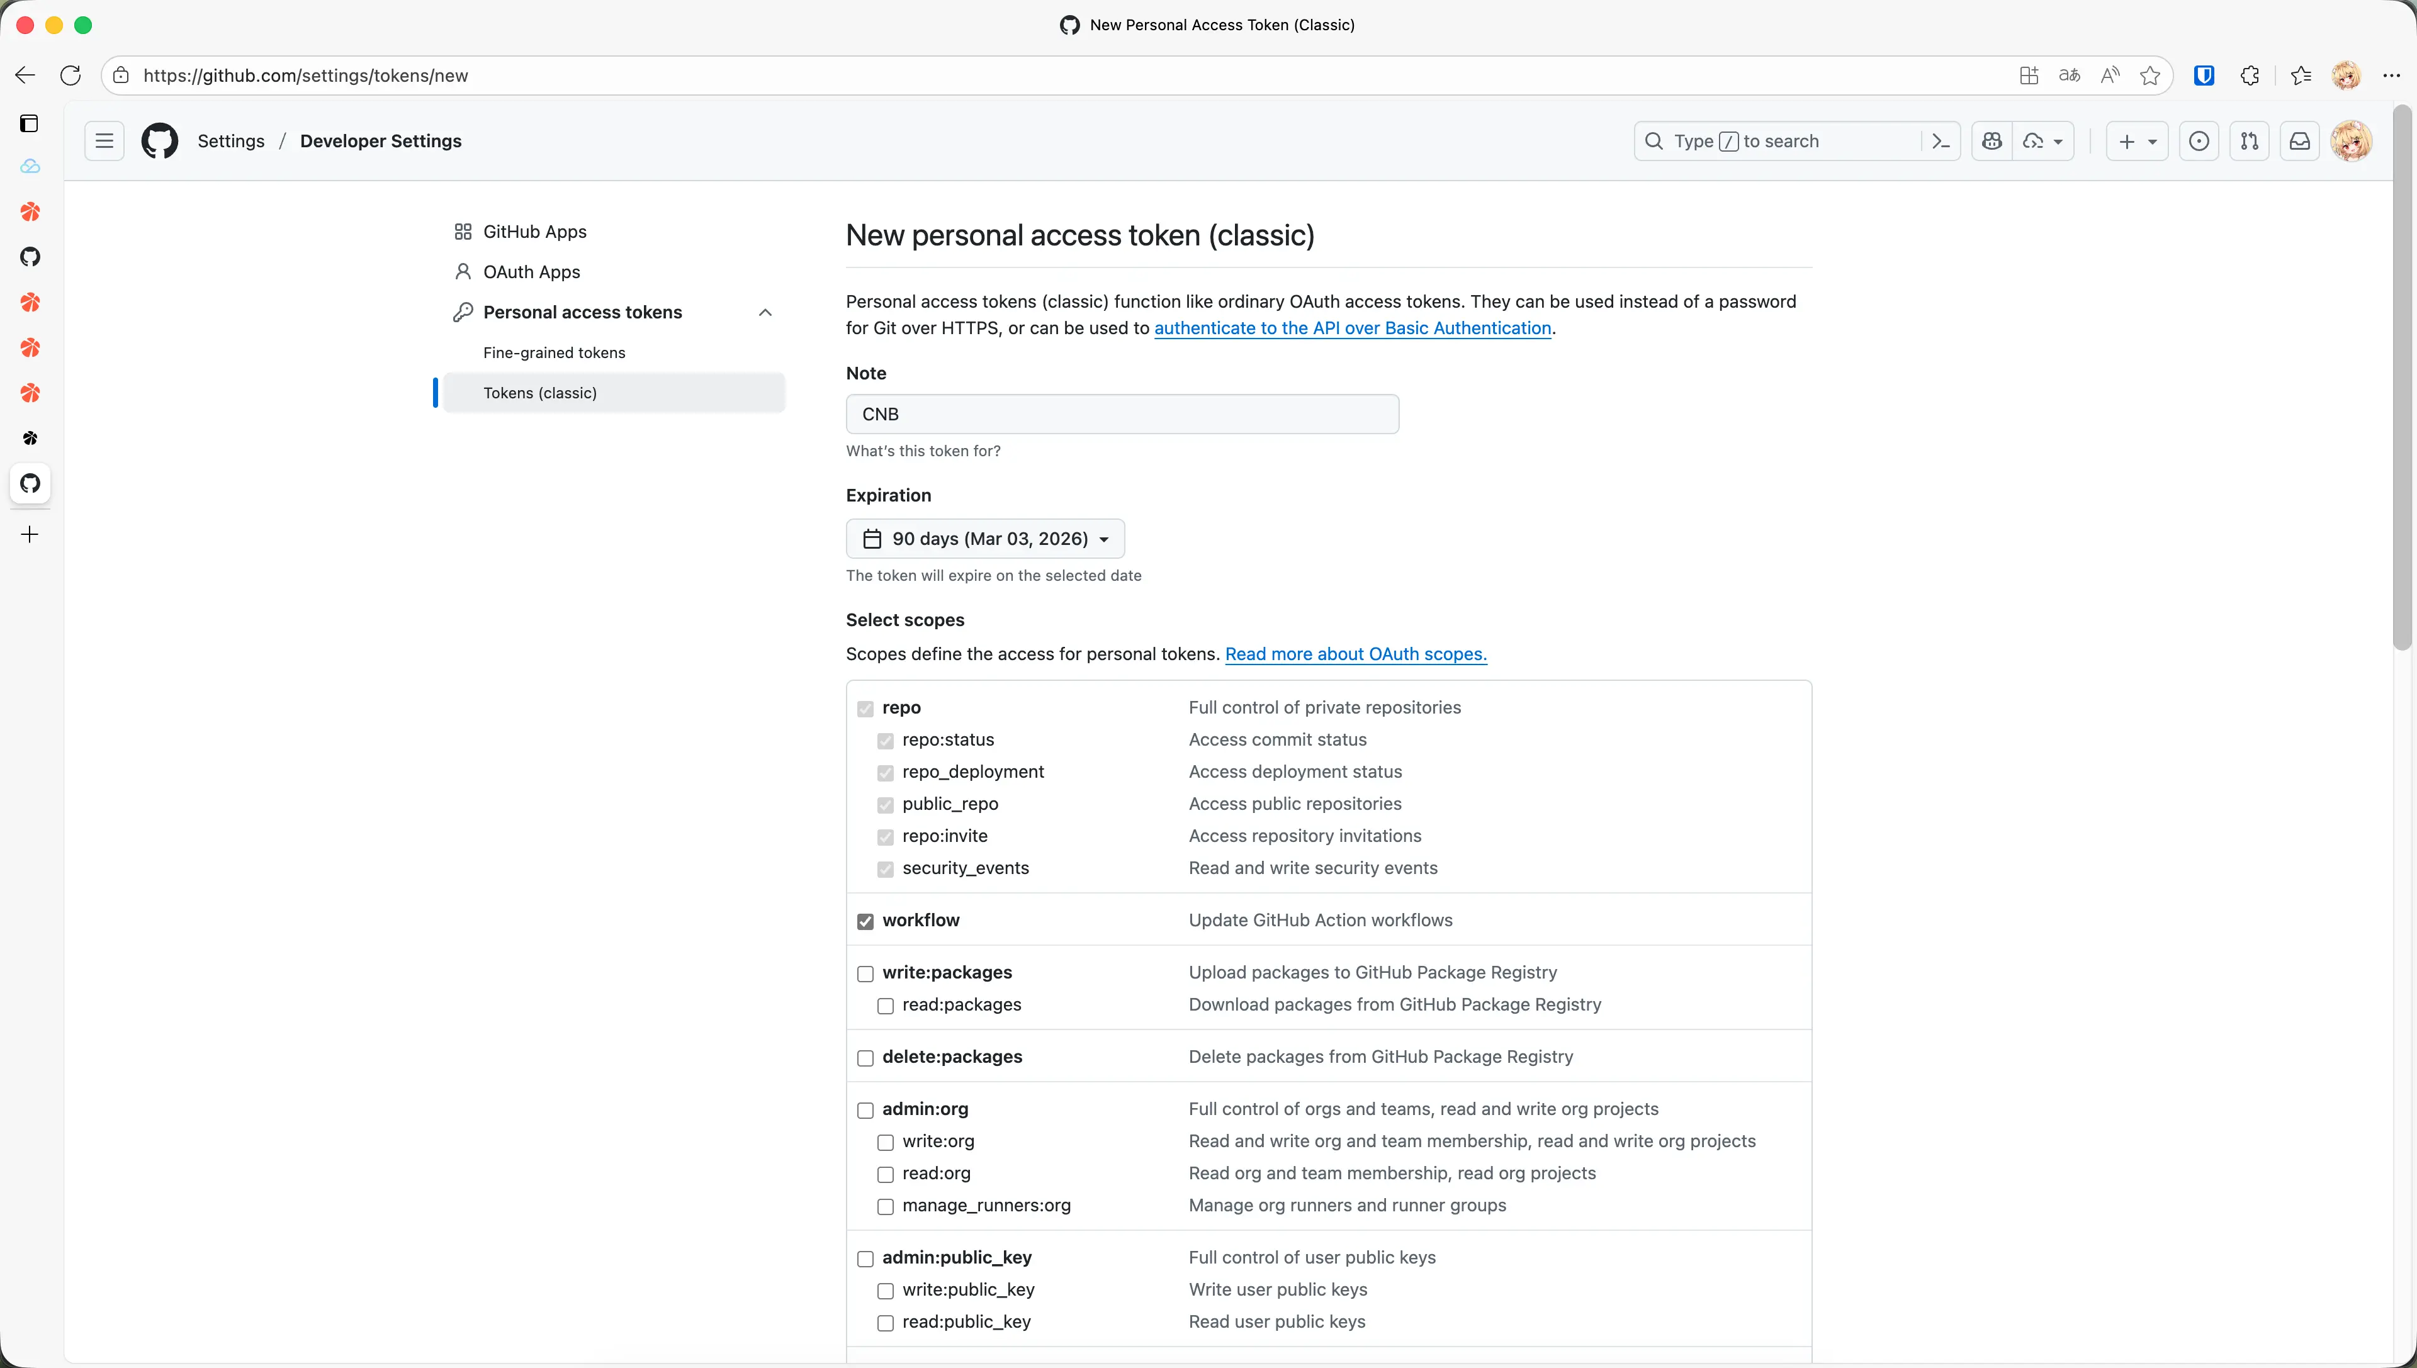Image resolution: width=2417 pixels, height=1368 pixels.
Task: Click the Note text field
Action: click(1122, 414)
